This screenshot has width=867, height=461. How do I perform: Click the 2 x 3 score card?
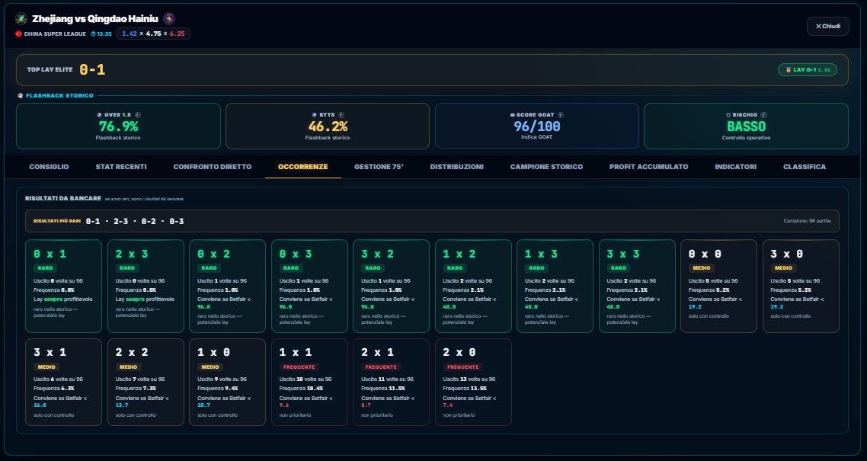(146, 287)
